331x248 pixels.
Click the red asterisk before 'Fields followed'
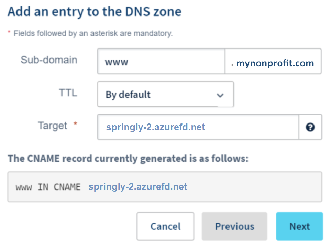coord(9,32)
